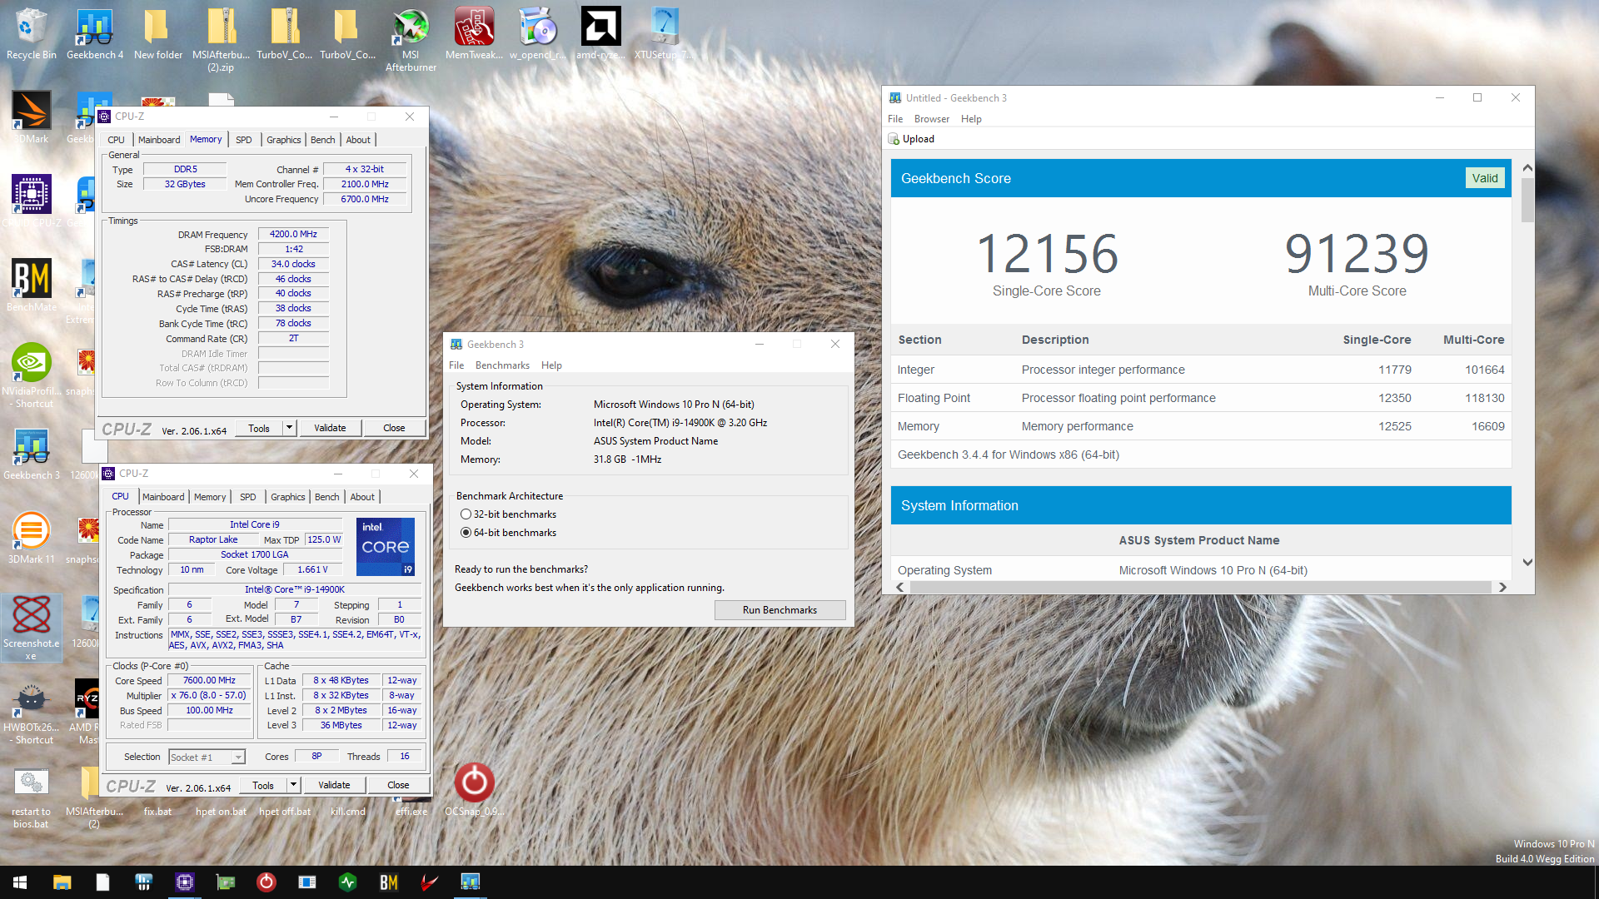Open File Explorer from the taskbar

pos(62,882)
